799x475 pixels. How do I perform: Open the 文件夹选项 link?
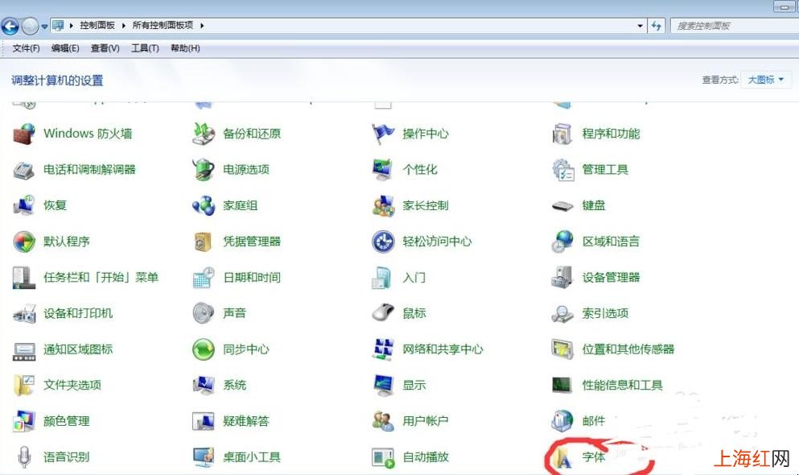click(x=72, y=386)
